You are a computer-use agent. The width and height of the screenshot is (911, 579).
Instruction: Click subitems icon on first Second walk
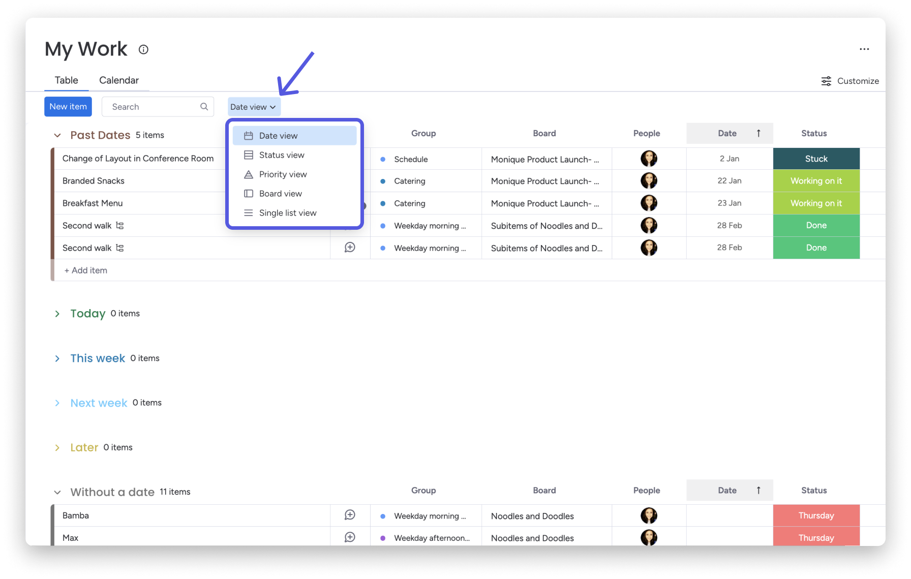(120, 226)
